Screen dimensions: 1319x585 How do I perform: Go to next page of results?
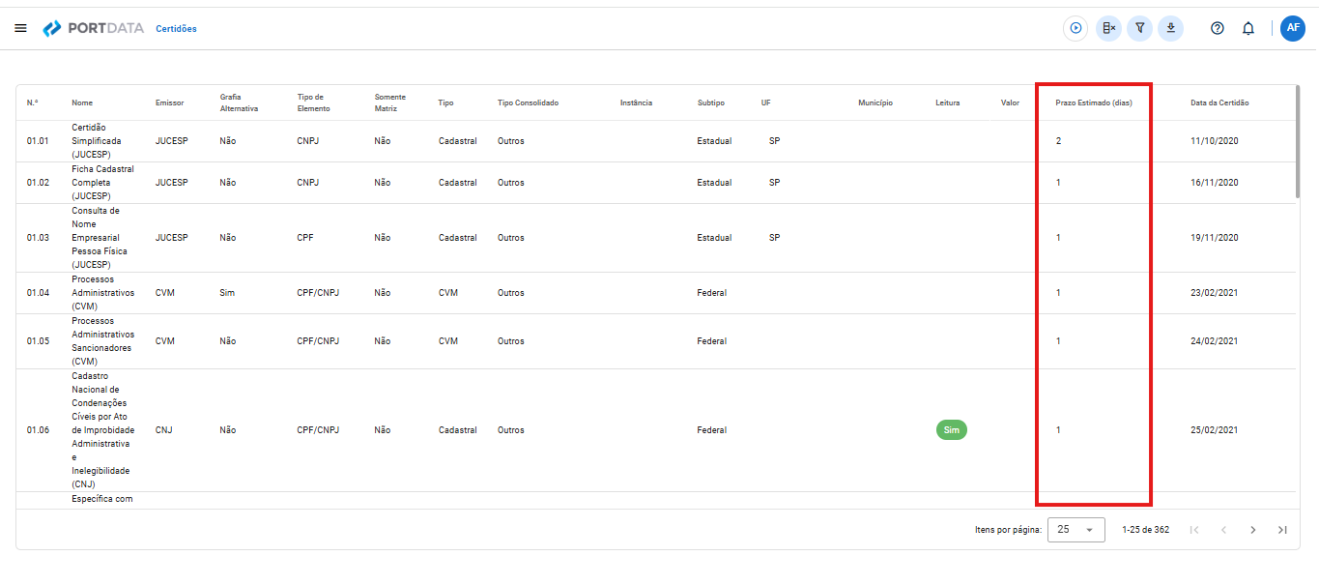point(1253,530)
